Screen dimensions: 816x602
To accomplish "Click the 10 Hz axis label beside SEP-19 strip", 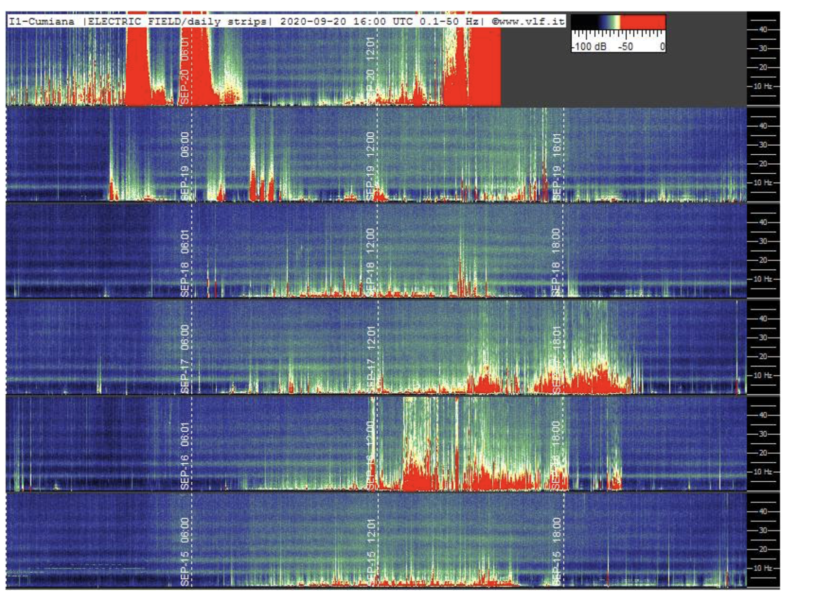I will point(763,182).
